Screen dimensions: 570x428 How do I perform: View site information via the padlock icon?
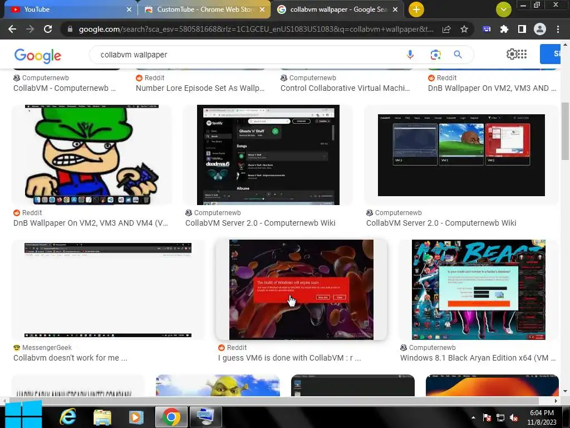pos(70,29)
